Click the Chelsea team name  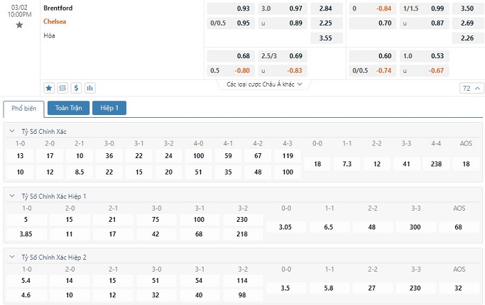click(55, 21)
